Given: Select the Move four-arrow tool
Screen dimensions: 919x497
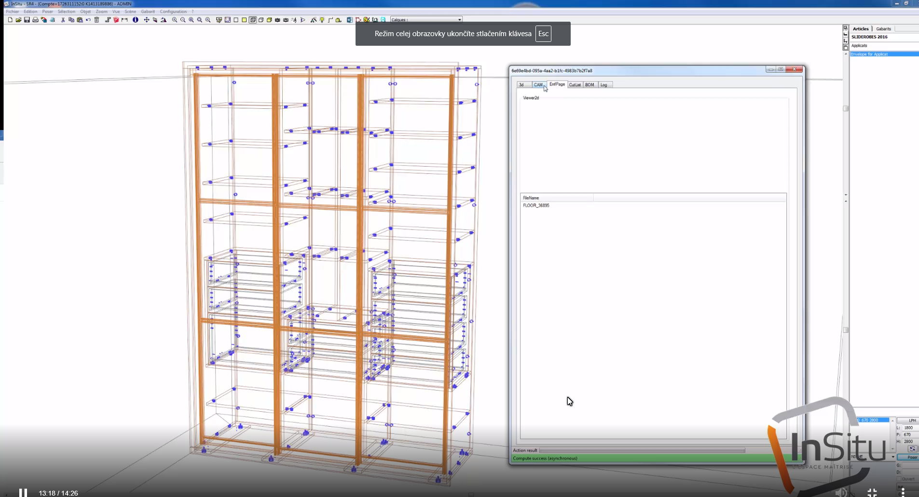Looking at the screenshot, I should pyautogui.click(x=146, y=20).
